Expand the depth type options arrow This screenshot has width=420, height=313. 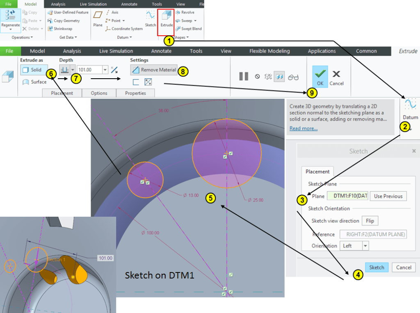(73, 70)
